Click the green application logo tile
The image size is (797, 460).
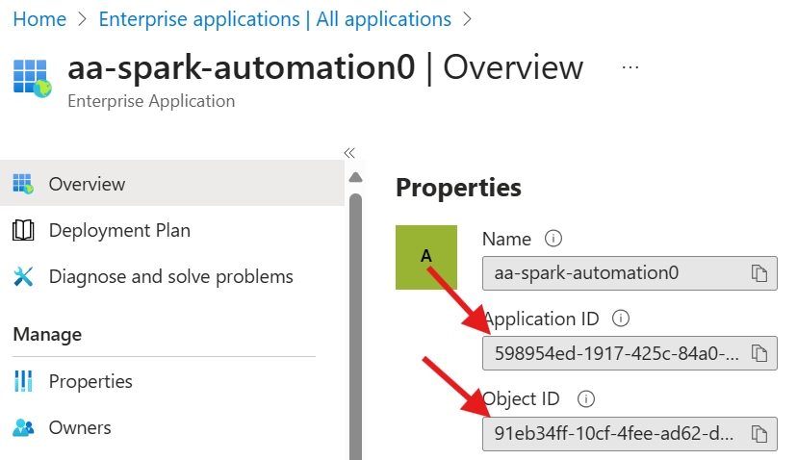point(426,257)
